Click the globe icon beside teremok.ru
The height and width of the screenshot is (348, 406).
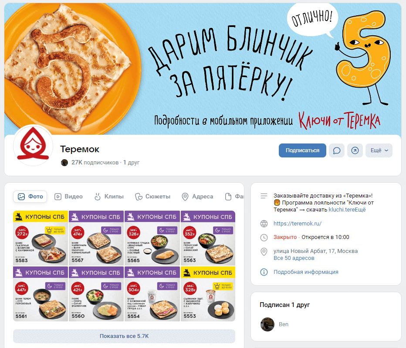point(264,224)
